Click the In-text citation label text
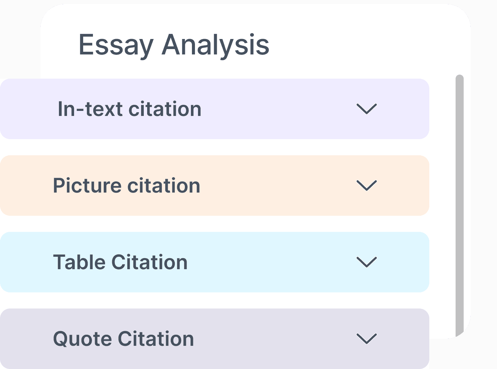The height and width of the screenshot is (369, 497). click(x=129, y=109)
